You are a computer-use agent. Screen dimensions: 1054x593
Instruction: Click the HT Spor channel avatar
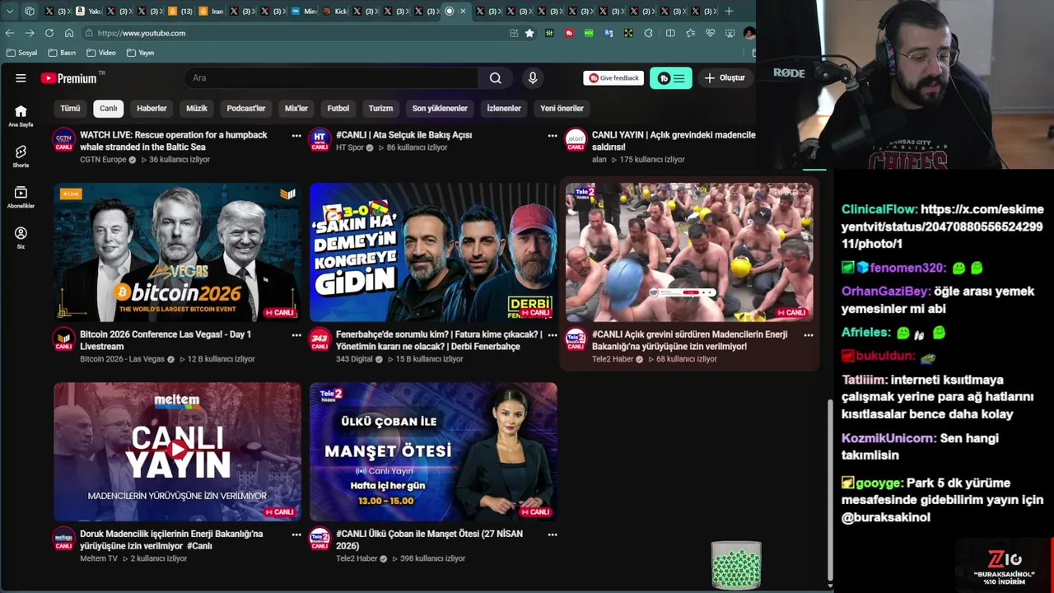[319, 139]
